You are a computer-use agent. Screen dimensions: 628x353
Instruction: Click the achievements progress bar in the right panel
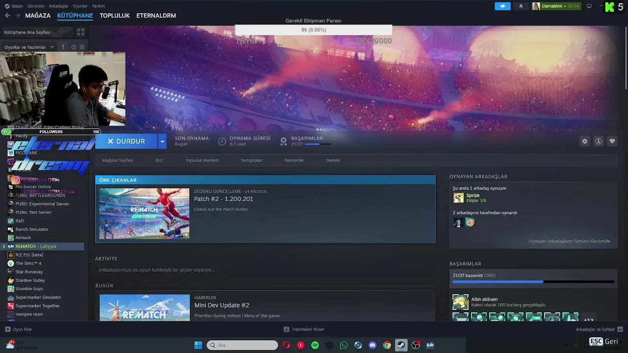pyautogui.click(x=533, y=282)
